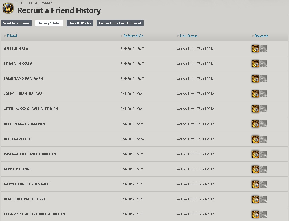The height and width of the screenshot is (221, 289).
Task: Click the World of Warcraft logo icon
Action: click(x=8, y=8)
